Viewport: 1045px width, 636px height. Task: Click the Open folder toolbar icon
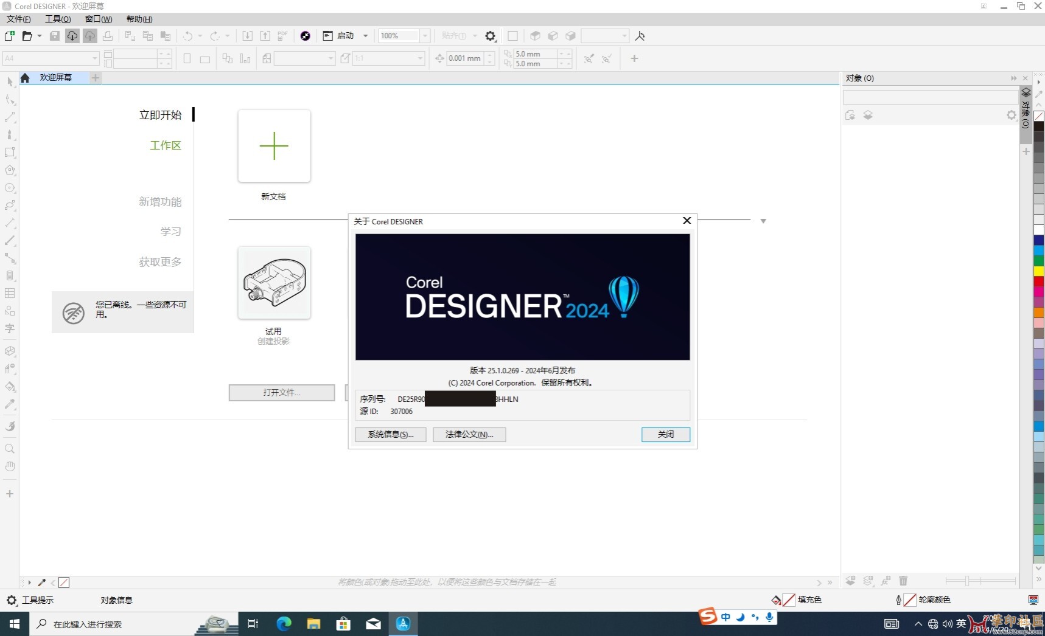click(x=27, y=36)
